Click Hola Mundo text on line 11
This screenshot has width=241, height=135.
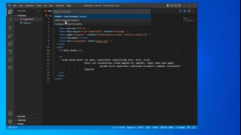pos(70,50)
